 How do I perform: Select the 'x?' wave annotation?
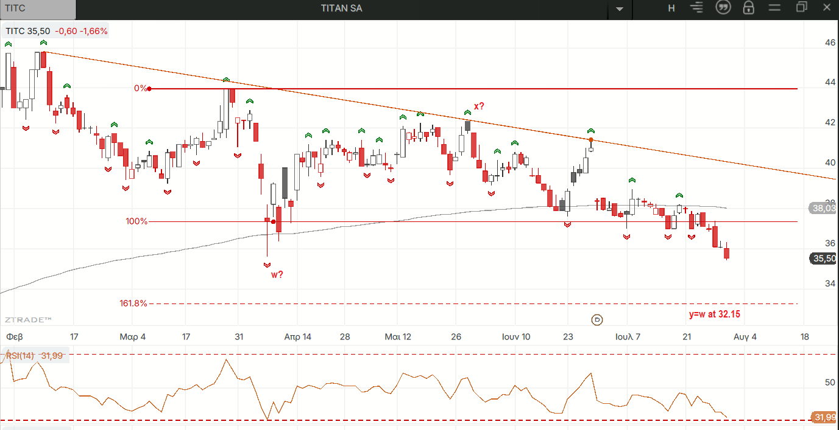(x=479, y=106)
